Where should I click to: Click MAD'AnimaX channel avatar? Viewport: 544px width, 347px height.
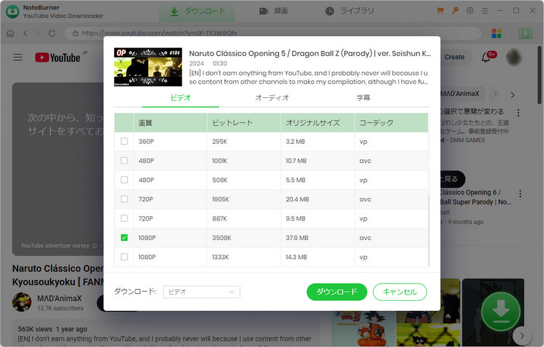pos(22,302)
